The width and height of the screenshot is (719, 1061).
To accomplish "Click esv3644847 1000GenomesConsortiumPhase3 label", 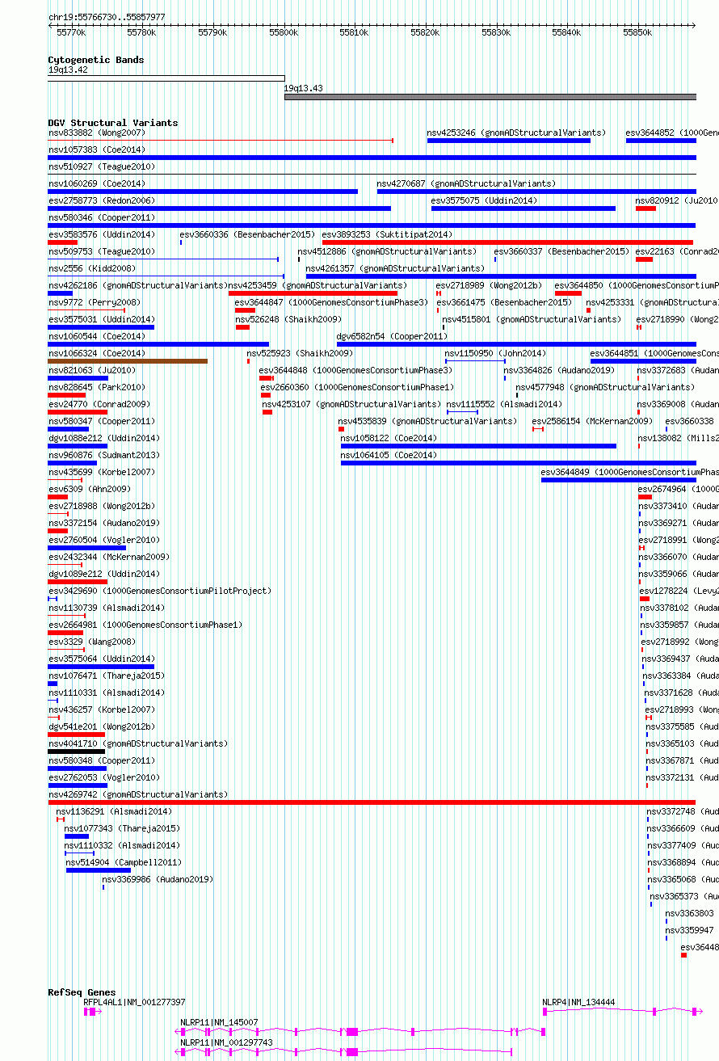I will click(331, 302).
